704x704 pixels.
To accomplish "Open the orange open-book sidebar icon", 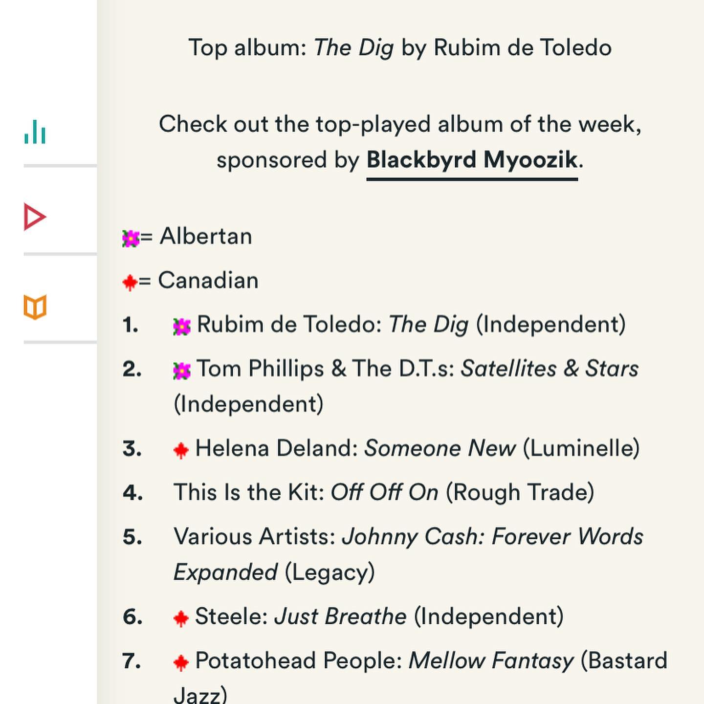I will coord(35,307).
